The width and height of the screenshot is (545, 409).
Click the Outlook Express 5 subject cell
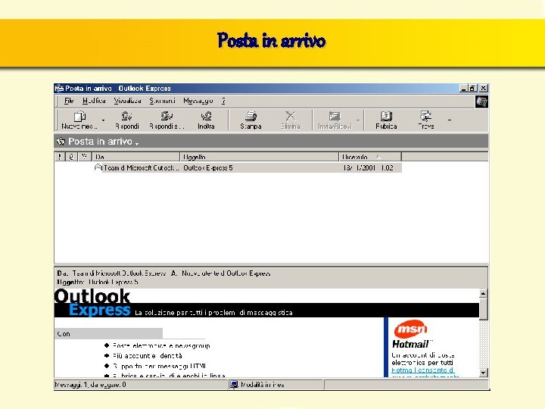(208, 168)
